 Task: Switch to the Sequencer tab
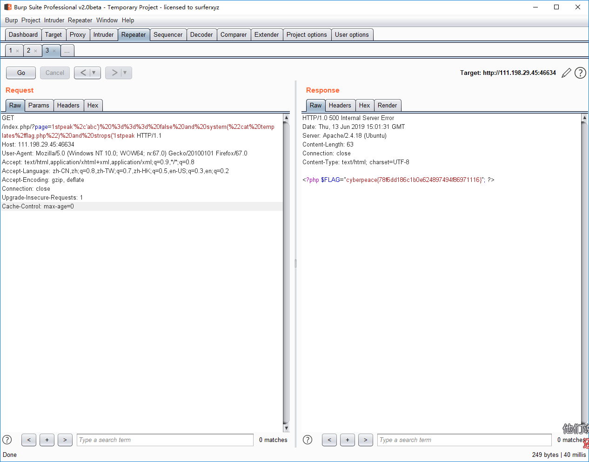coord(168,34)
